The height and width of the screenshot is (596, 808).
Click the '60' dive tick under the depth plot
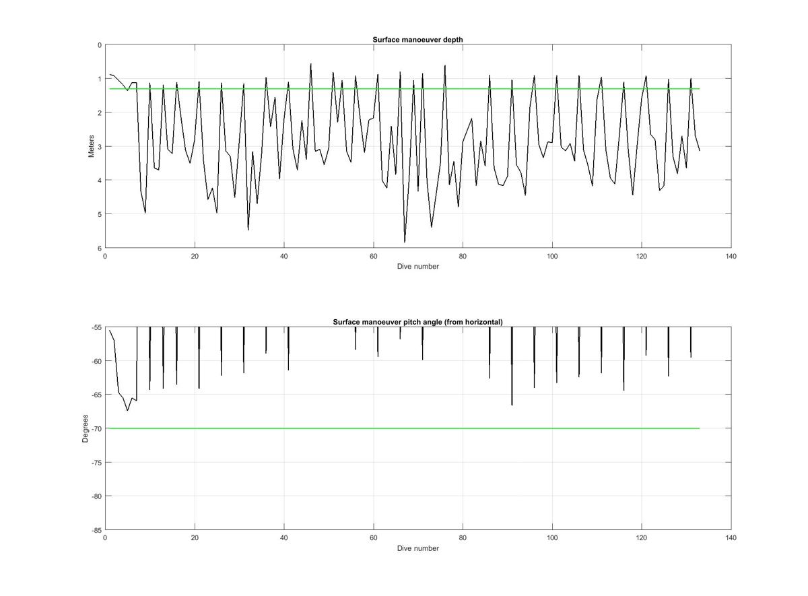click(x=373, y=256)
